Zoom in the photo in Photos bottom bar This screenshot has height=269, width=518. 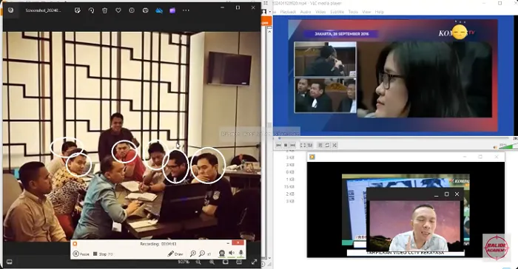pos(212,262)
